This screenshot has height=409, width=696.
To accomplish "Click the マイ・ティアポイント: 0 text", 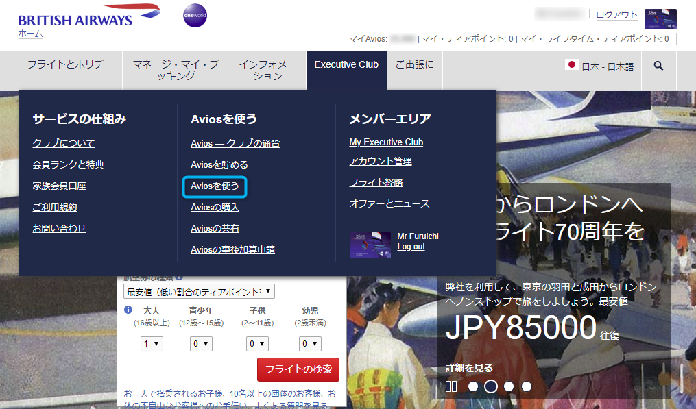I will point(468,39).
